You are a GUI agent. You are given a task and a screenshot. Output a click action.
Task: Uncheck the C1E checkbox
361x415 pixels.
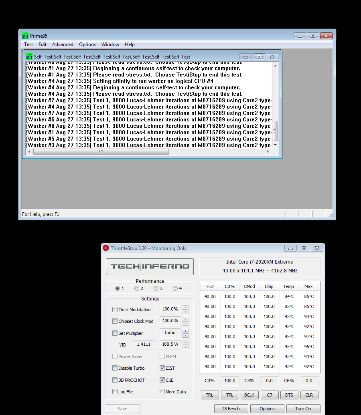click(x=162, y=380)
